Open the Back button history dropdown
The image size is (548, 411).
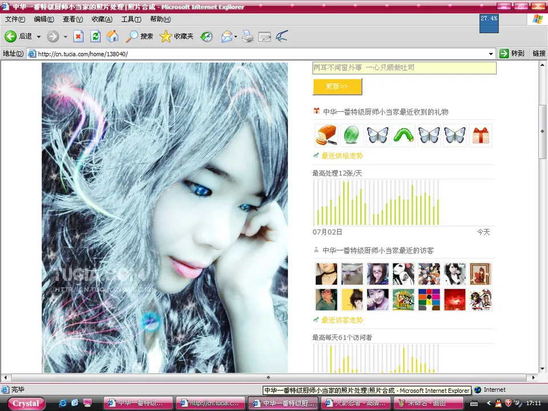pyautogui.click(x=39, y=37)
